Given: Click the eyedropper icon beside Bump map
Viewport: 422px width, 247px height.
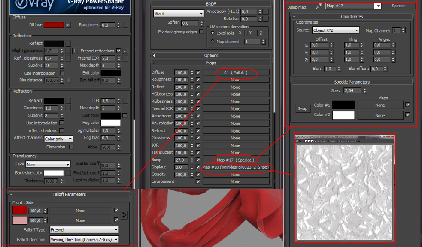Looking at the screenshot, I should pos(319,6).
